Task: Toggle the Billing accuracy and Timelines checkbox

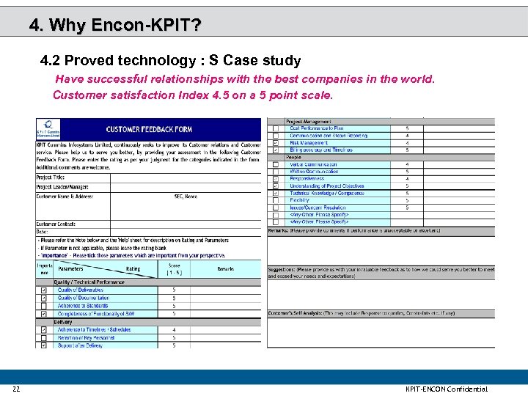Action: (276, 150)
